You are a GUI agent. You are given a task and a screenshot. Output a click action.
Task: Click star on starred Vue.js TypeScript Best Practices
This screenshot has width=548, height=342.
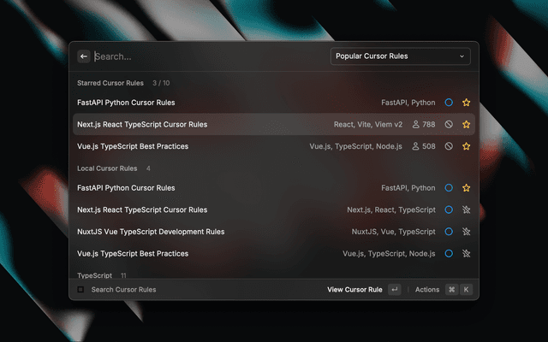click(467, 146)
